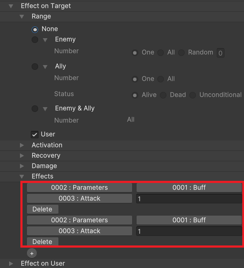This screenshot has height=268, width=244.
Task: Delete the second effect entry
Action: coord(42,242)
